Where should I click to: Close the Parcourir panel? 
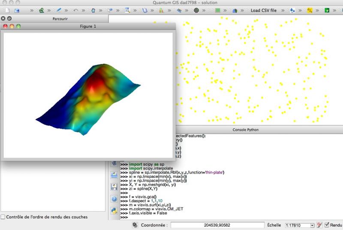tap(3, 18)
